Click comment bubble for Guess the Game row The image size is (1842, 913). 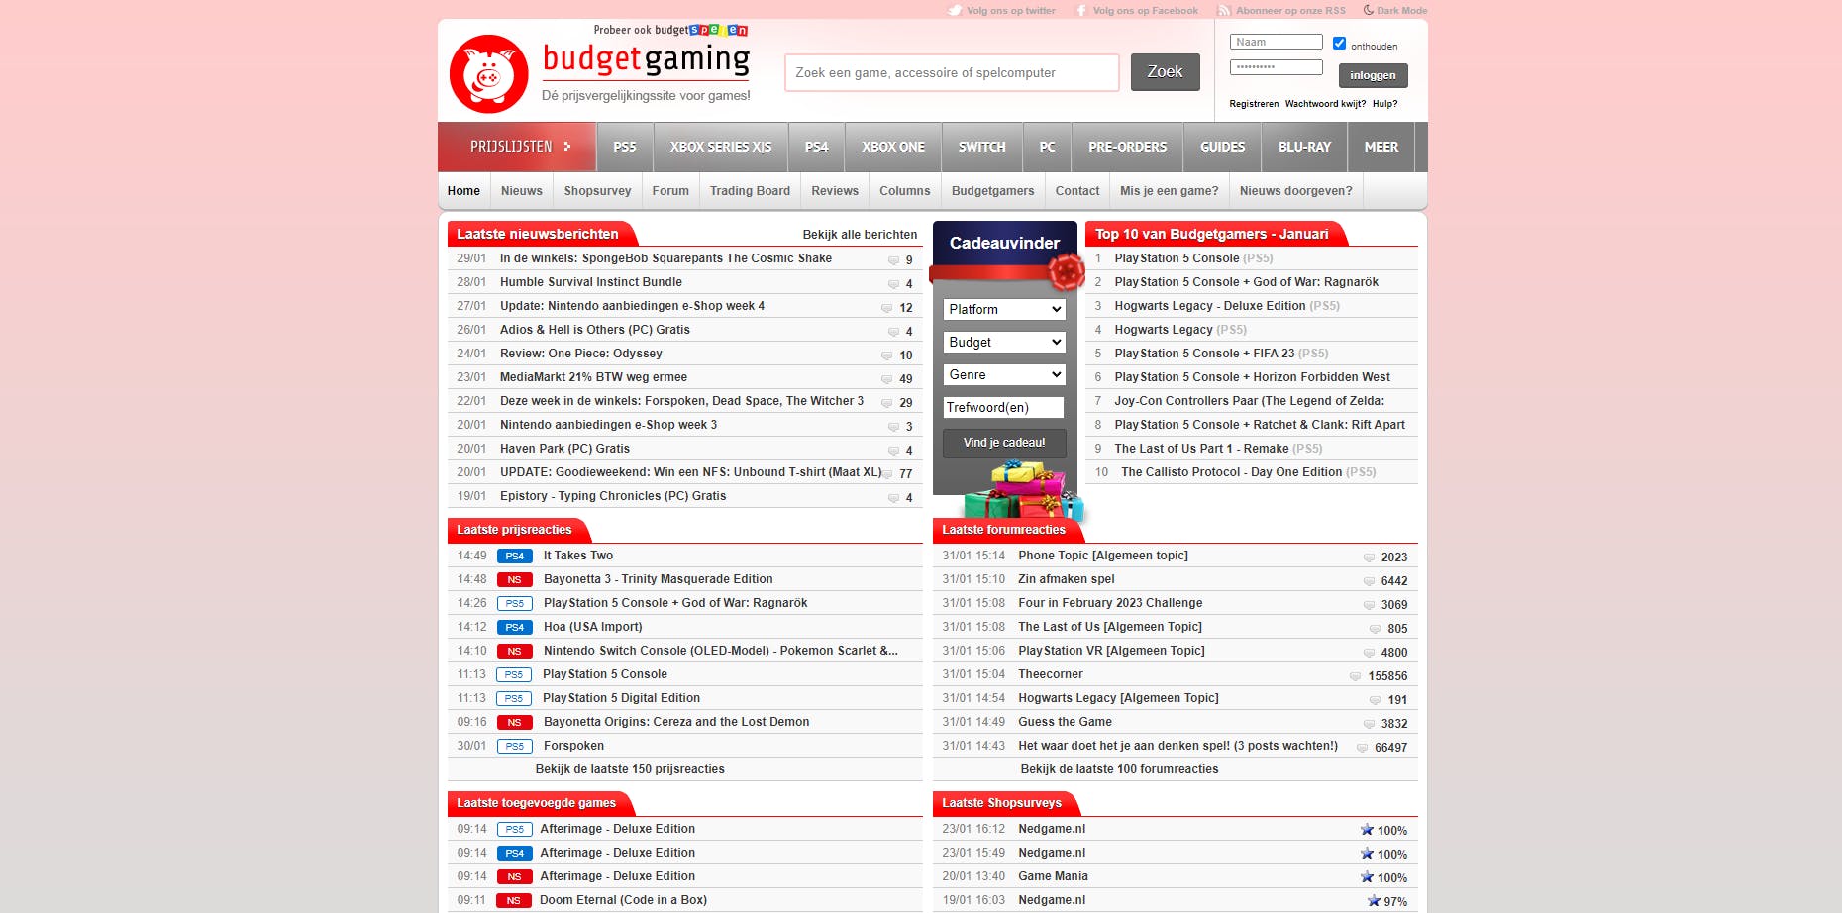[x=1370, y=724]
